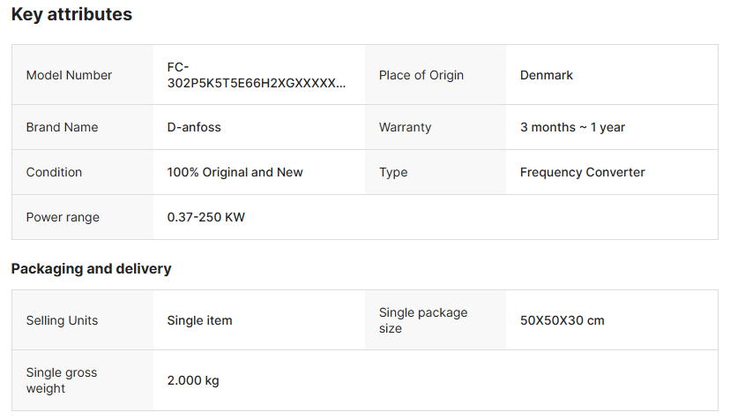The height and width of the screenshot is (420, 730).
Task: Select the 0.37-250 KW value
Action: [x=205, y=218]
